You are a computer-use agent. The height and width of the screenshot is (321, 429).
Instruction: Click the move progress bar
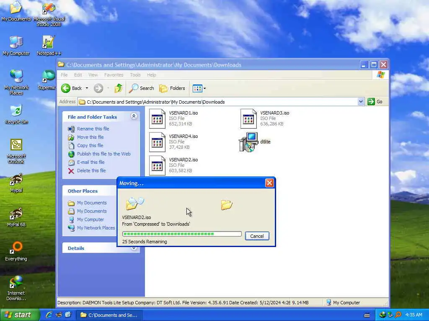tap(182, 234)
